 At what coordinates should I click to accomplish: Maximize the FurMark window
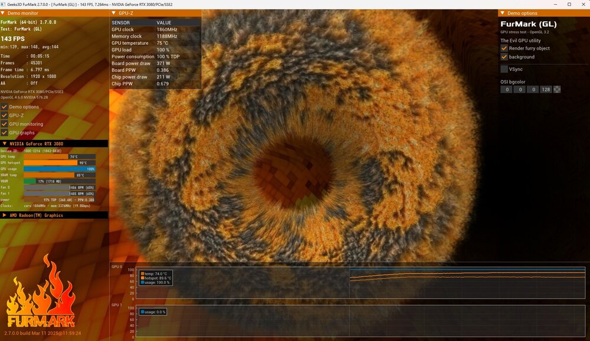pos(569,5)
